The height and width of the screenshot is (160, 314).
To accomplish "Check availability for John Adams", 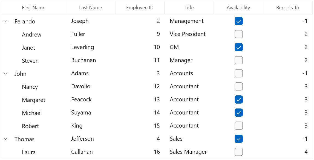I will (x=238, y=73).
